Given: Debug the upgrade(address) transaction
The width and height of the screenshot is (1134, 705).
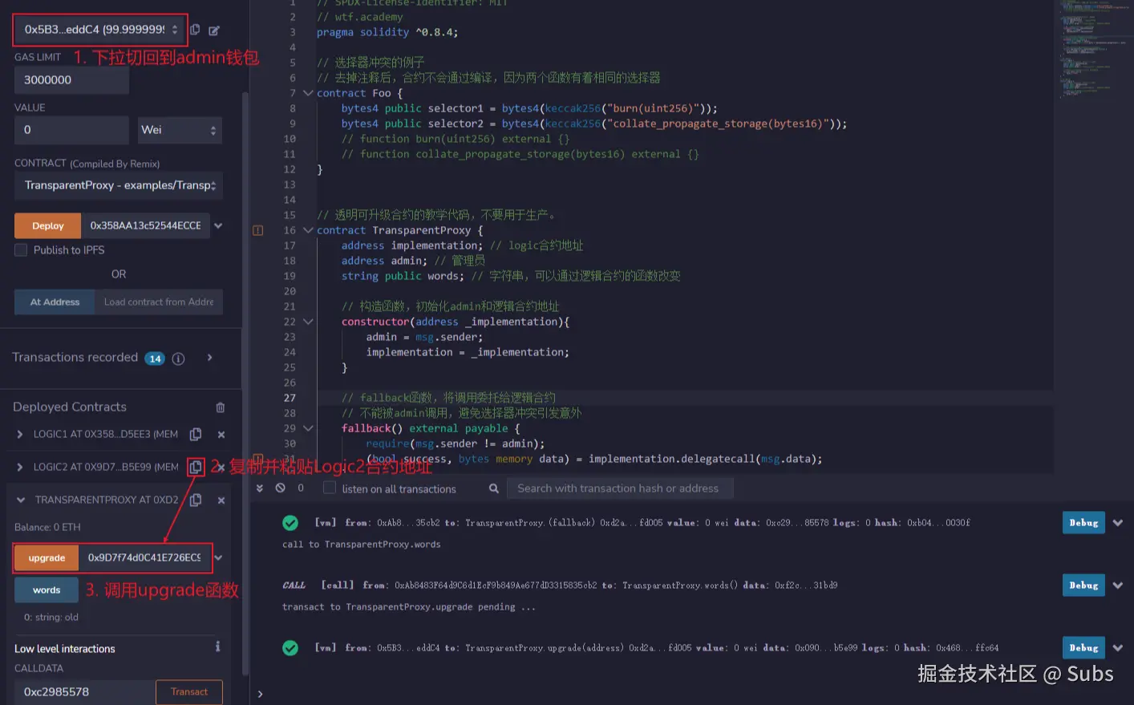Looking at the screenshot, I should (x=1083, y=648).
